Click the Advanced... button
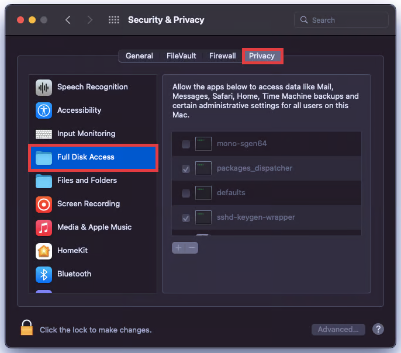The height and width of the screenshot is (353, 401). tap(338, 330)
